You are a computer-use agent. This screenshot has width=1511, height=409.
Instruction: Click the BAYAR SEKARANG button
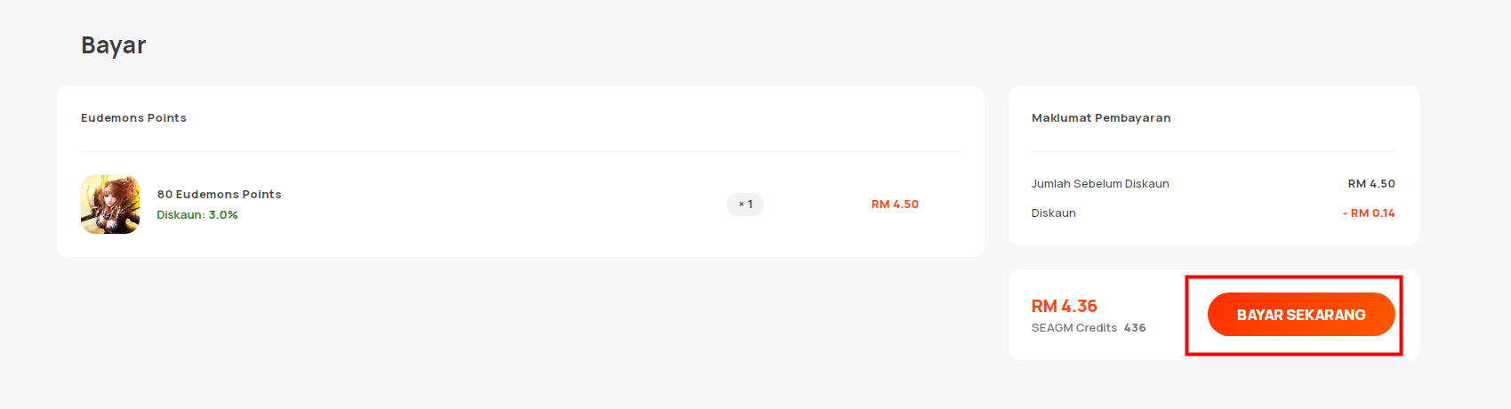pos(1300,315)
